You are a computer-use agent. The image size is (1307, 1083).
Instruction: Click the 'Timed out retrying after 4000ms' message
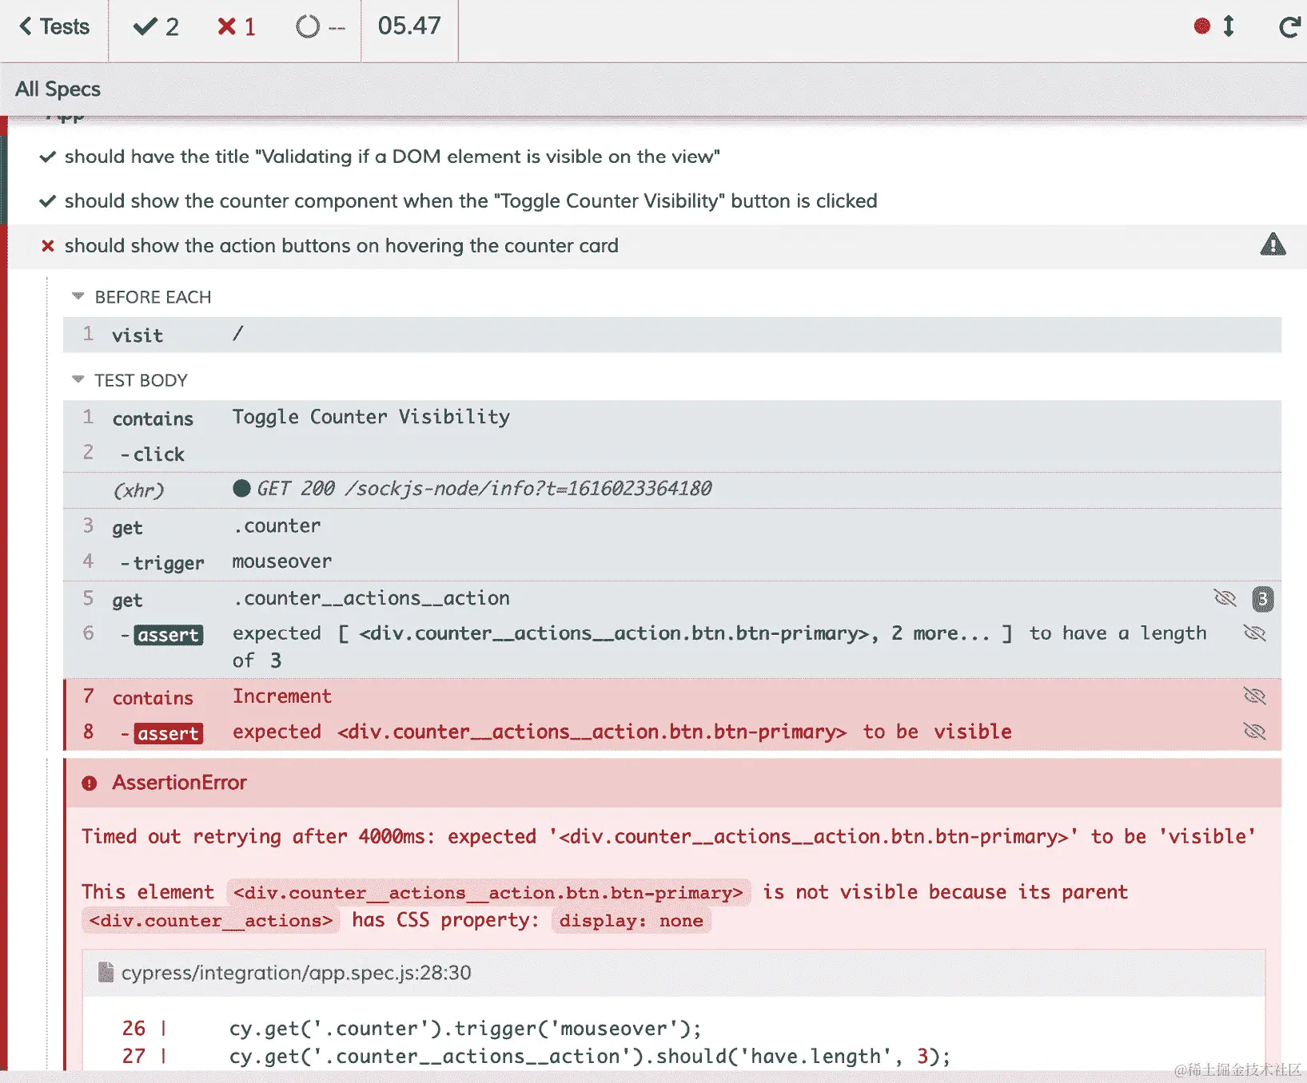click(x=668, y=837)
